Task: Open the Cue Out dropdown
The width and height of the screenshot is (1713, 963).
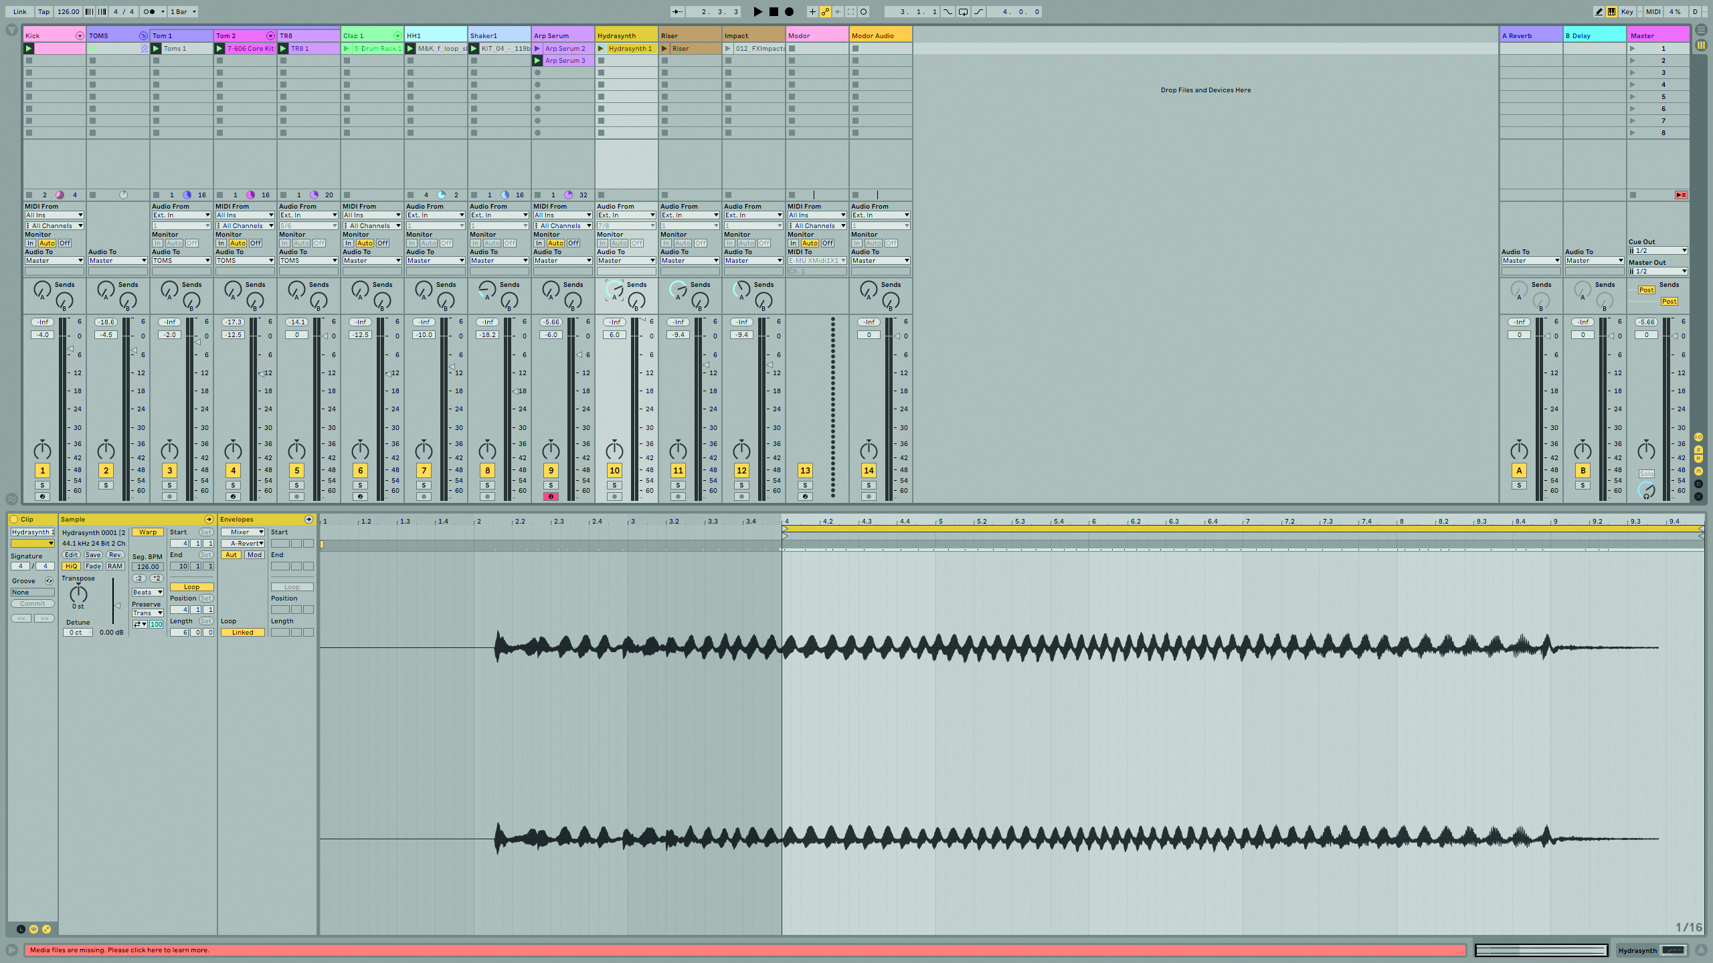Action: [x=1658, y=250]
